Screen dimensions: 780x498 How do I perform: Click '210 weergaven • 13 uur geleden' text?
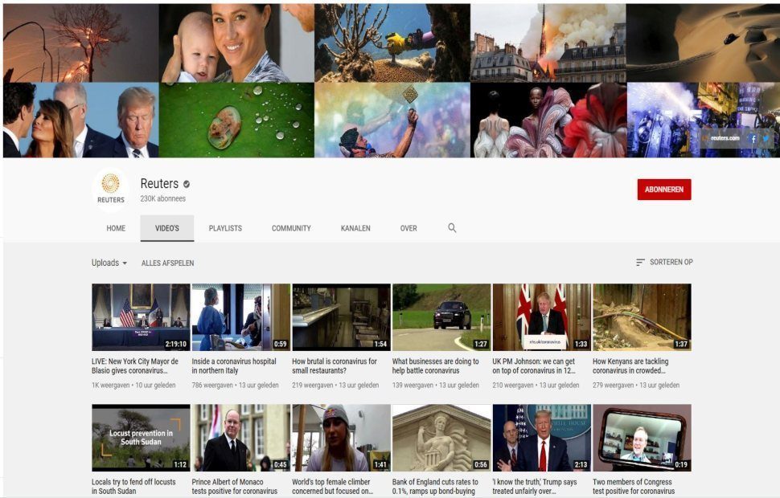(536, 386)
